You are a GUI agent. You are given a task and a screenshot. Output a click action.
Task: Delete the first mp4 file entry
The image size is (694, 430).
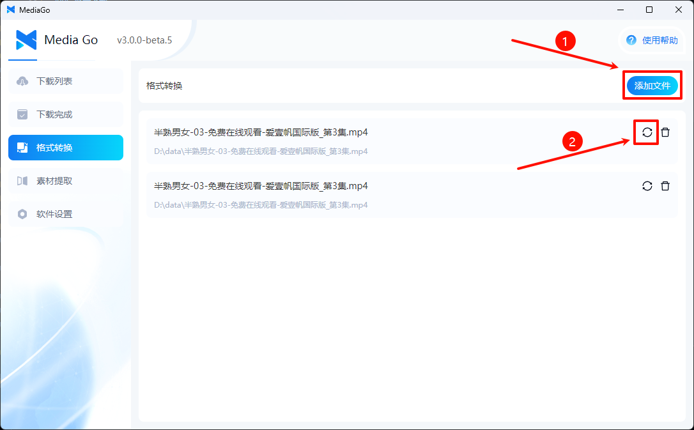(x=665, y=132)
